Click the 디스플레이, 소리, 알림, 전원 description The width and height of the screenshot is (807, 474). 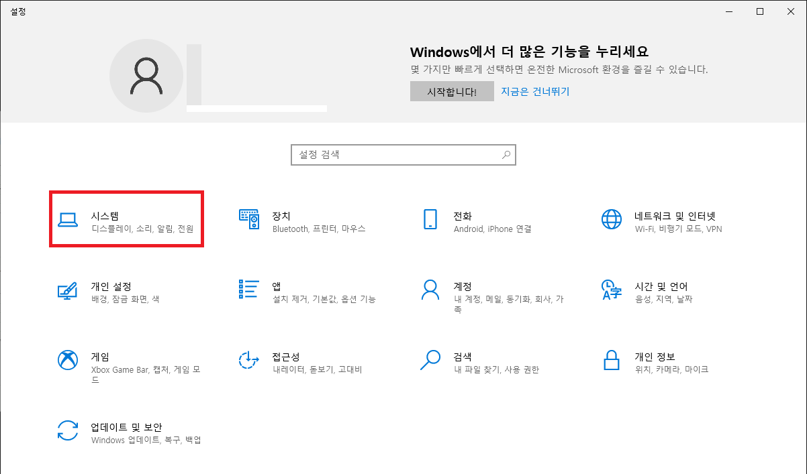coord(142,229)
